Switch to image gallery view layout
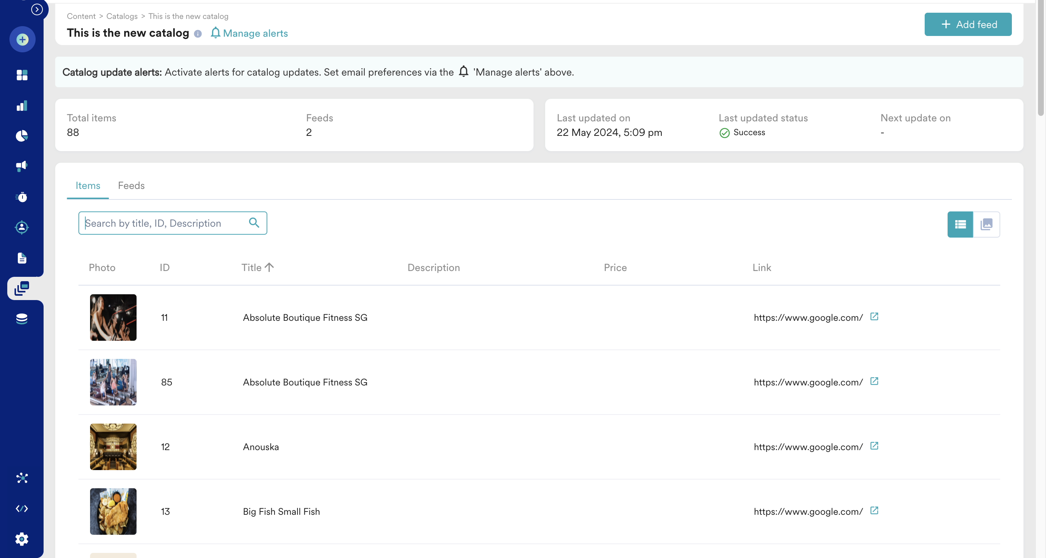 click(986, 224)
